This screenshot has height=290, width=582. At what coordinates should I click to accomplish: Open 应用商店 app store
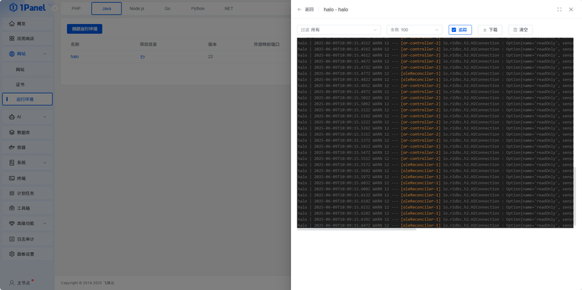[28, 39]
